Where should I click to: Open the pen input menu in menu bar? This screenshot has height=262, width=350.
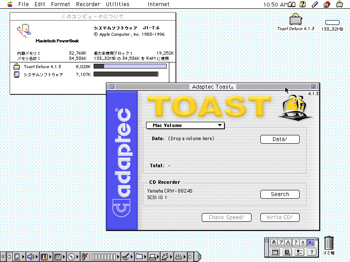315,4
